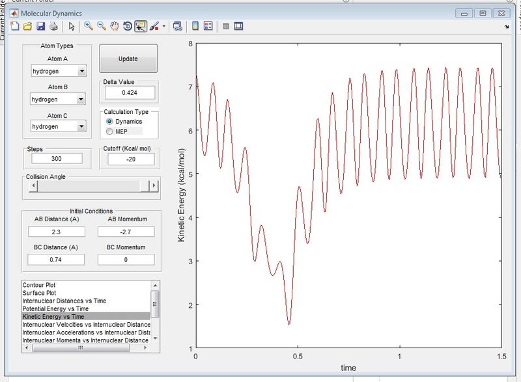Select the Edit Plot arrow tool
This screenshot has width=521, height=382.
pyautogui.click(x=72, y=26)
